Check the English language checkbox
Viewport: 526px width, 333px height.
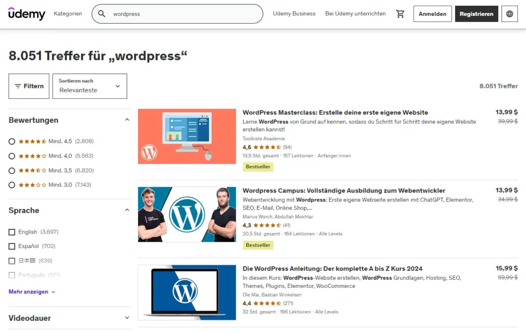pyautogui.click(x=12, y=232)
